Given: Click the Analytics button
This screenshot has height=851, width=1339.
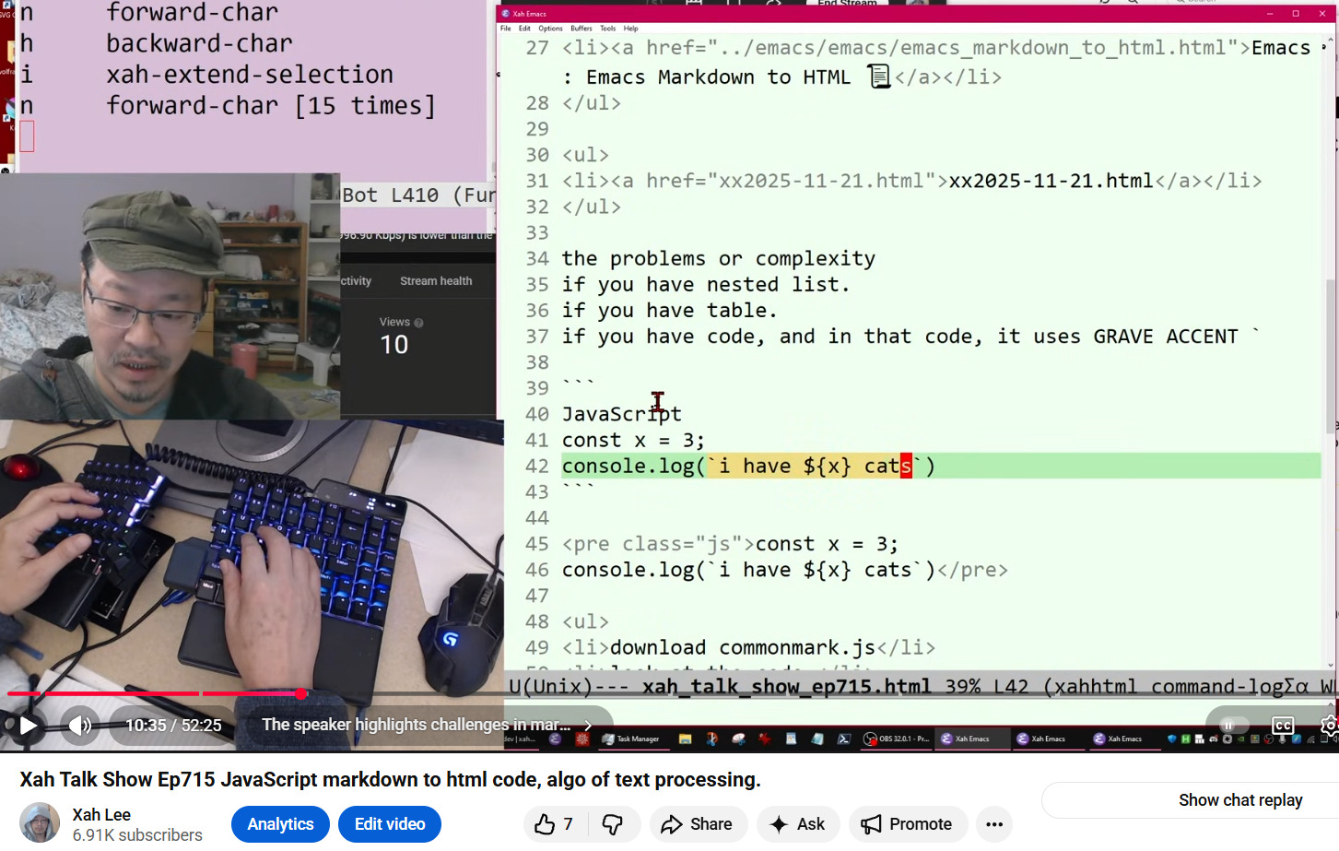Looking at the screenshot, I should coord(280,824).
